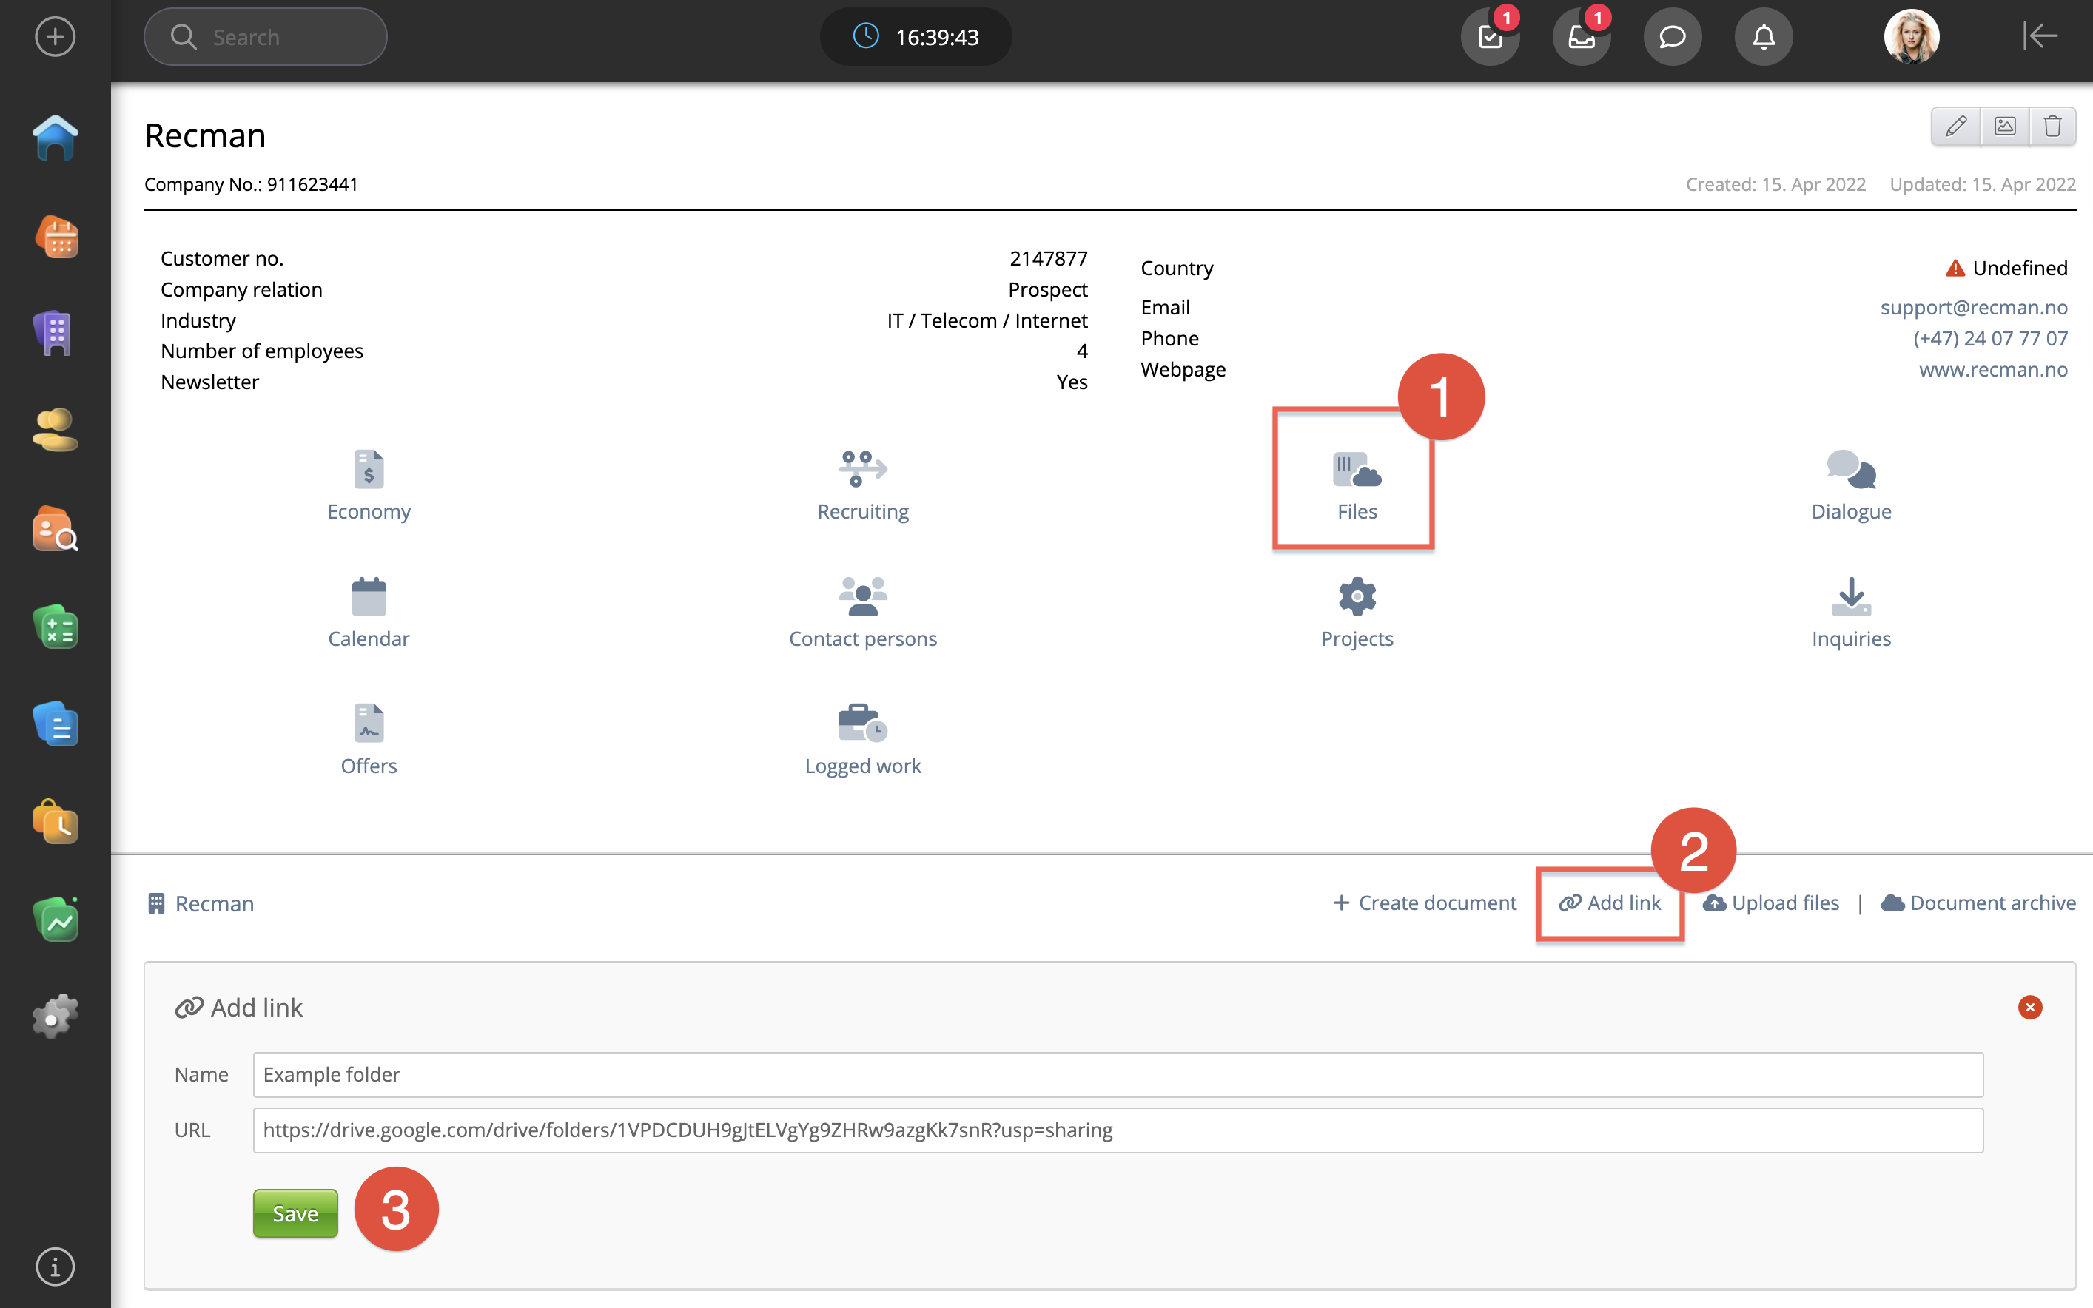The height and width of the screenshot is (1308, 2093).
Task: Click the green Save button
Action: coord(295,1213)
